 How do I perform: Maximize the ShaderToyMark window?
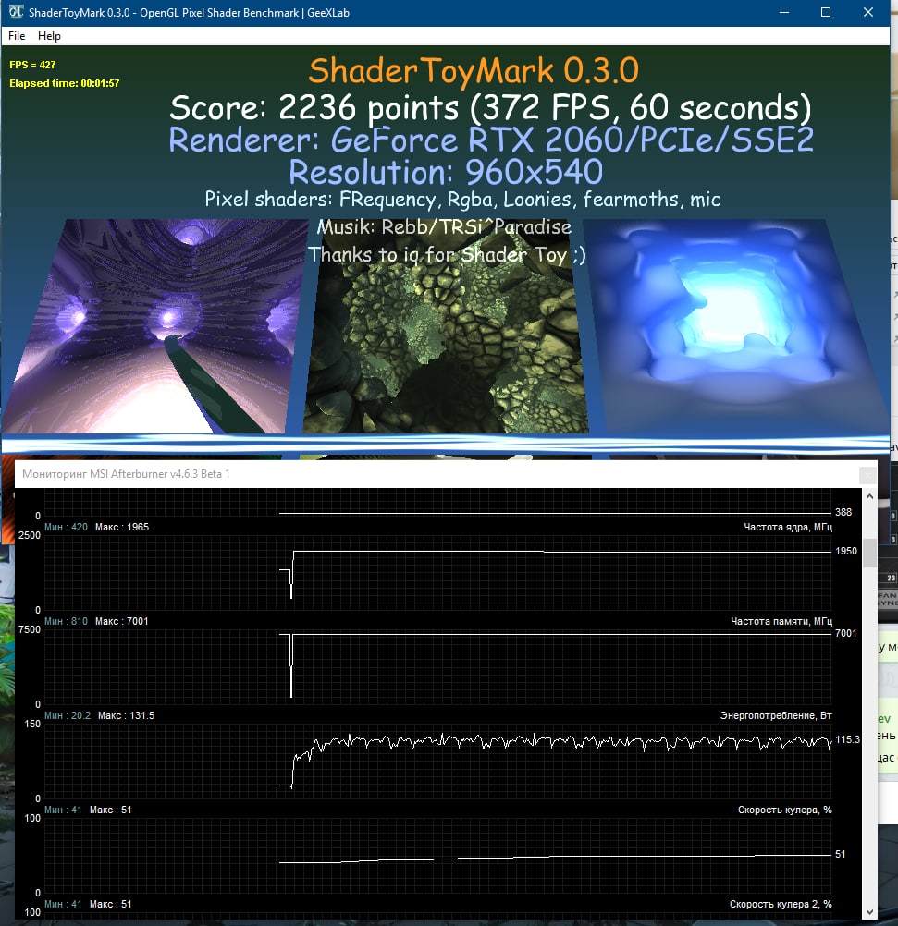point(826,12)
